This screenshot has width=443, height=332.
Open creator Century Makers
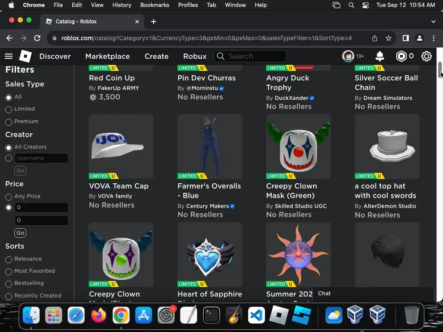(208, 206)
